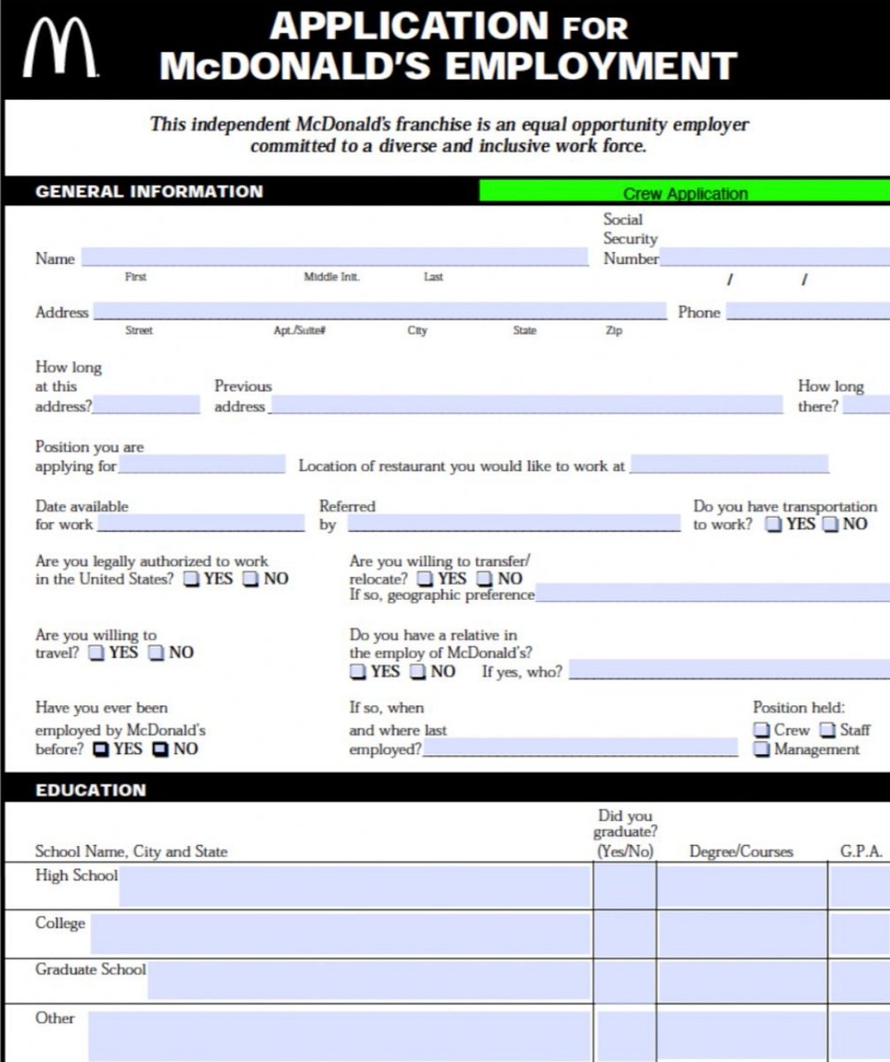890x1062 pixels.
Task: Click the College graduate Yes/No field
Action: [625, 934]
